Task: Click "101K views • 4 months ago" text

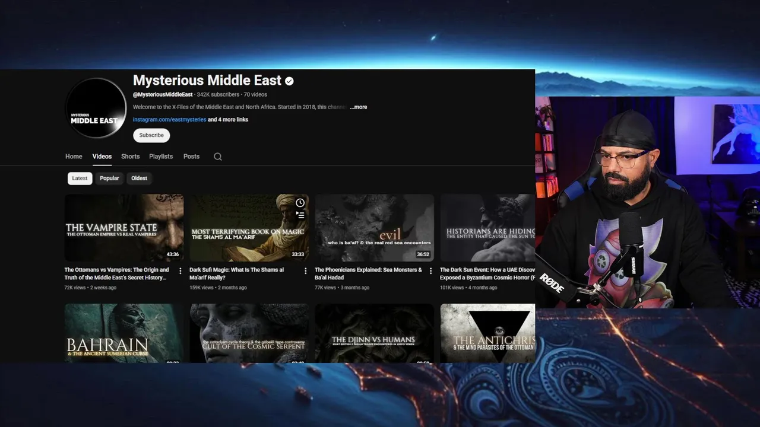Action: [x=468, y=288]
